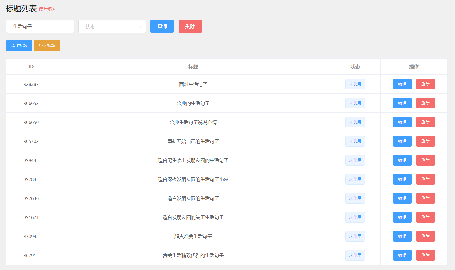The image size is (455, 270).
Task: Click the 未使用 tag for ID 897843
Action: point(355,179)
